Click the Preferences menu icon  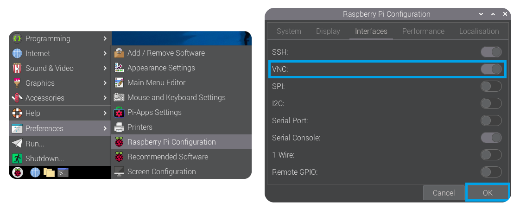17,128
